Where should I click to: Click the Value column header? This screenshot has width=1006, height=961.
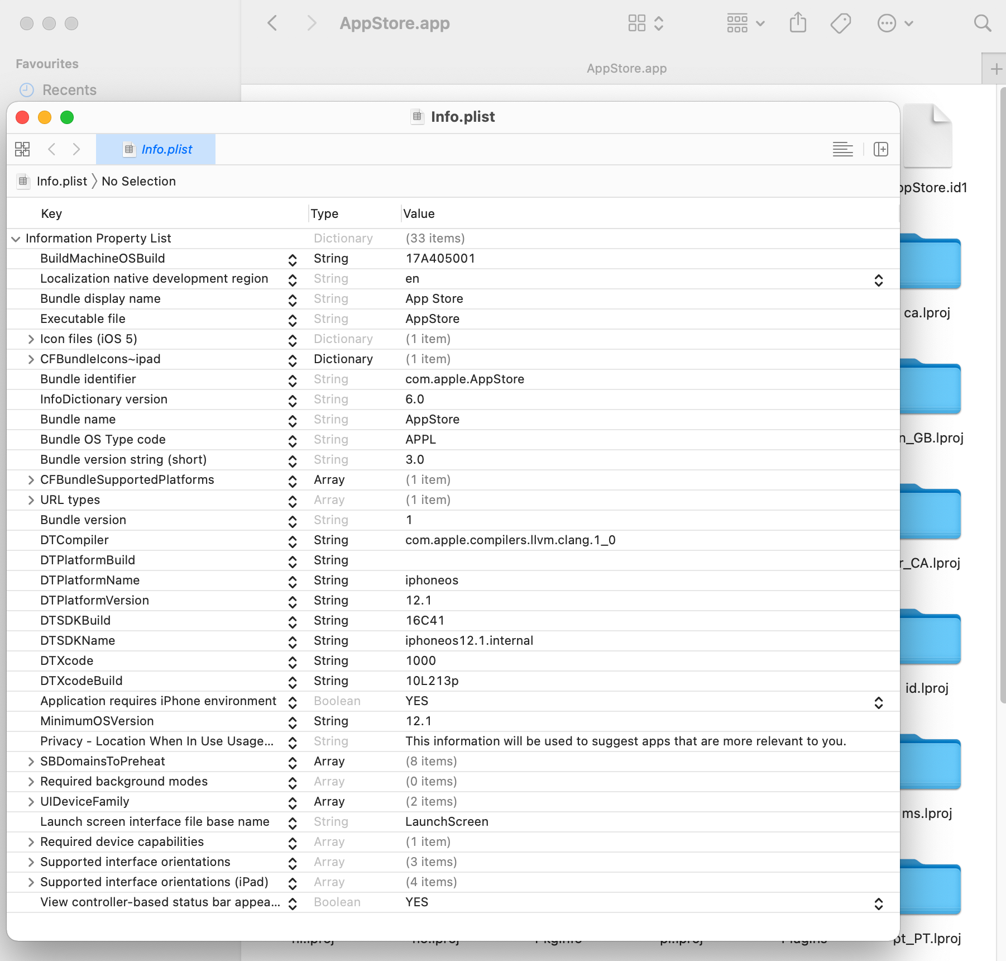(419, 213)
